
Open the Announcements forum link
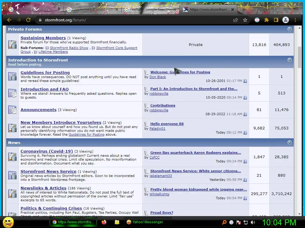[38, 110]
